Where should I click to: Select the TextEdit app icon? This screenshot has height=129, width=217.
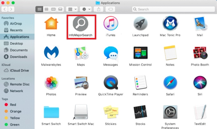click(200, 112)
